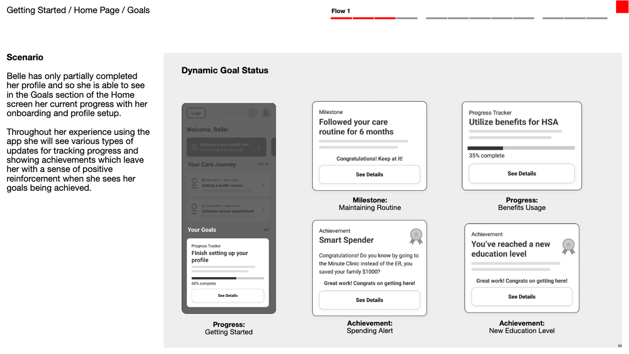This screenshot has width=629, height=354.
Task: Click the red square at the top right corner
Action: coord(622,6)
